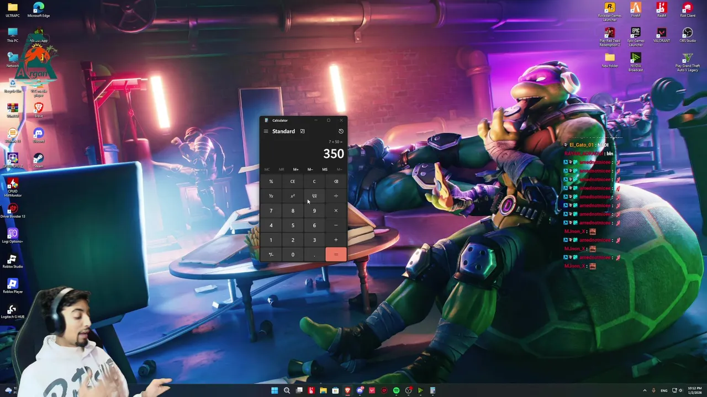Viewport: 707px width, 397px height.
Task: Select the Discord desktop shortcut
Action: coord(38,136)
